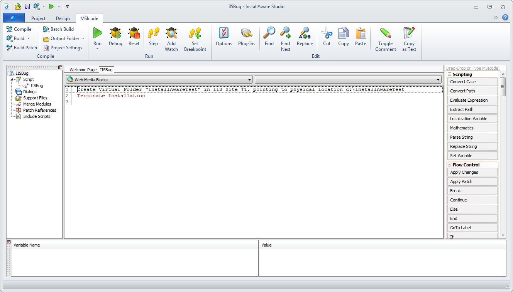Click Find Next

click(x=286, y=39)
